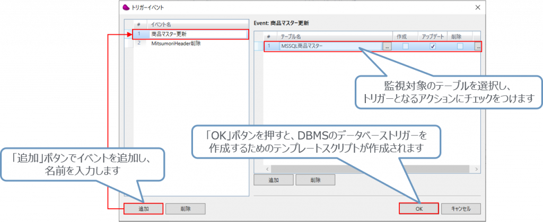Open table picker for MSSQL商品マスター
The height and width of the screenshot is (222, 543).
click(x=388, y=47)
